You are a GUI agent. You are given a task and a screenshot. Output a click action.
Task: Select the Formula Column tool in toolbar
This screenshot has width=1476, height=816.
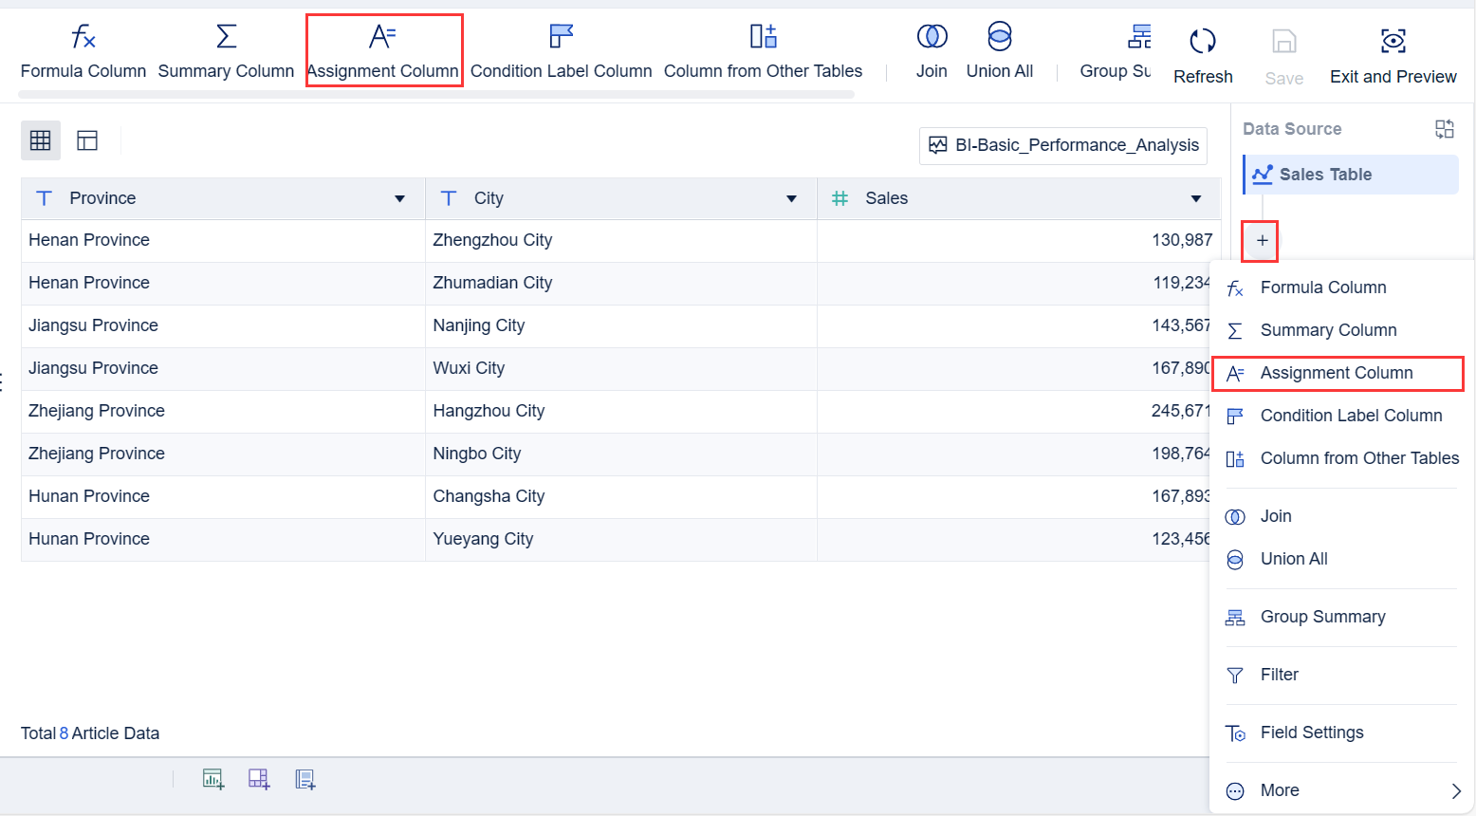coord(83,49)
